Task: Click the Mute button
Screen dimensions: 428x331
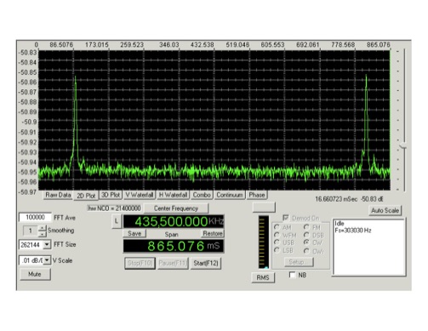Action: [x=35, y=274]
